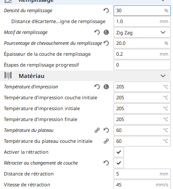Viewport: 173px width, 189px height.
Task: Click the Matériau section barcode icon
Action: pos(8,76)
